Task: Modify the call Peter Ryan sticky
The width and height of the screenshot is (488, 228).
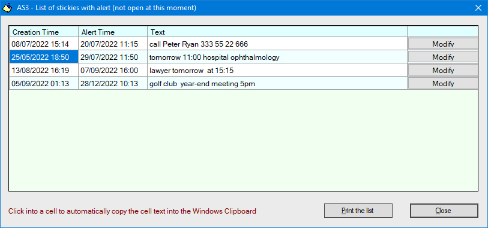Action: click(442, 44)
